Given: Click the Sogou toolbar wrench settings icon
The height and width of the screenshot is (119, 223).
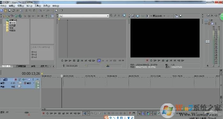Looking at the screenshot, I should pyautogui.click(x=132, y=118).
